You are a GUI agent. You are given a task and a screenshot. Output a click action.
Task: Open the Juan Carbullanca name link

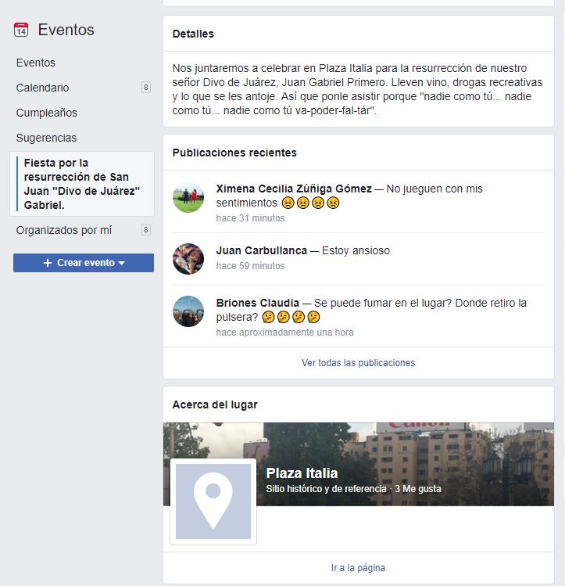tap(262, 250)
